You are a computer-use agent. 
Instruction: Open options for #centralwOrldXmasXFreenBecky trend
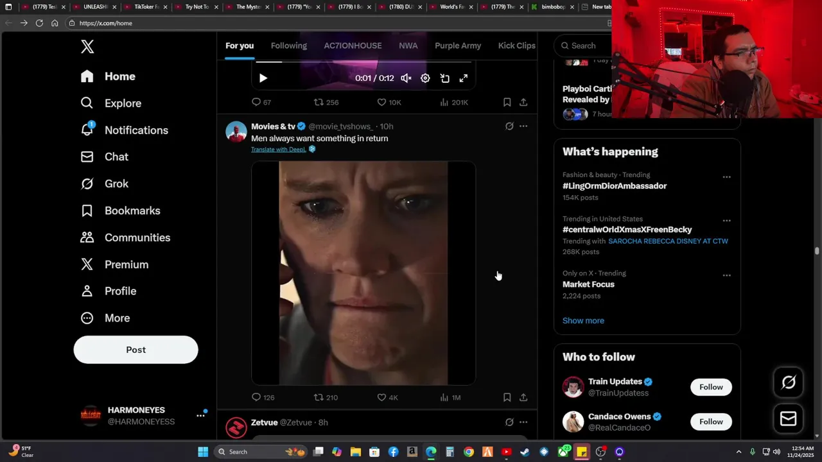click(726, 221)
